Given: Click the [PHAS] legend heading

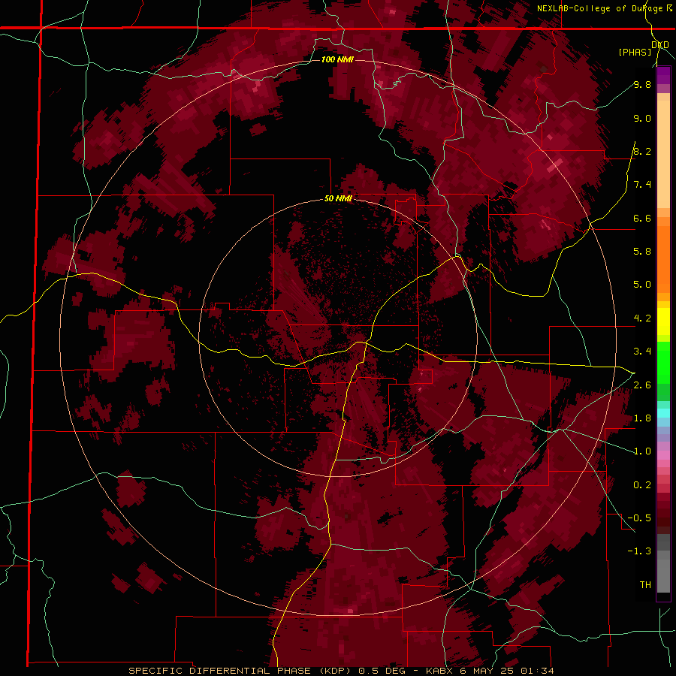Looking at the screenshot, I should (x=635, y=52).
